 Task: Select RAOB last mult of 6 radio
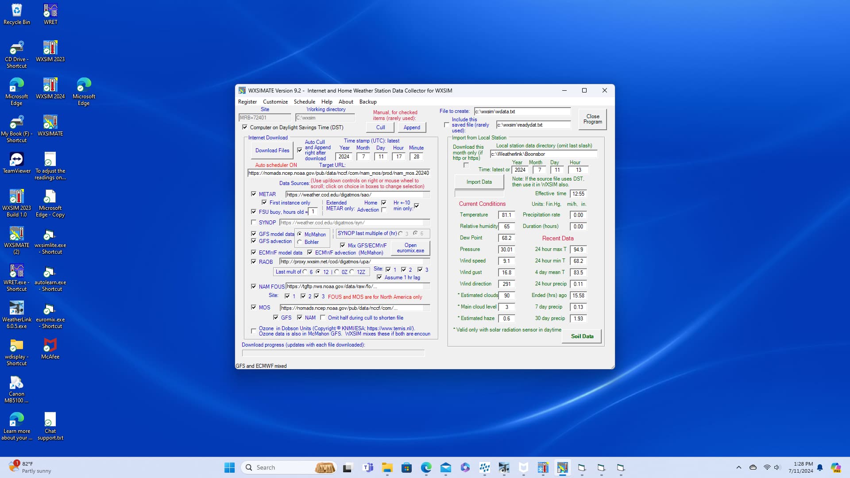click(x=305, y=272)
